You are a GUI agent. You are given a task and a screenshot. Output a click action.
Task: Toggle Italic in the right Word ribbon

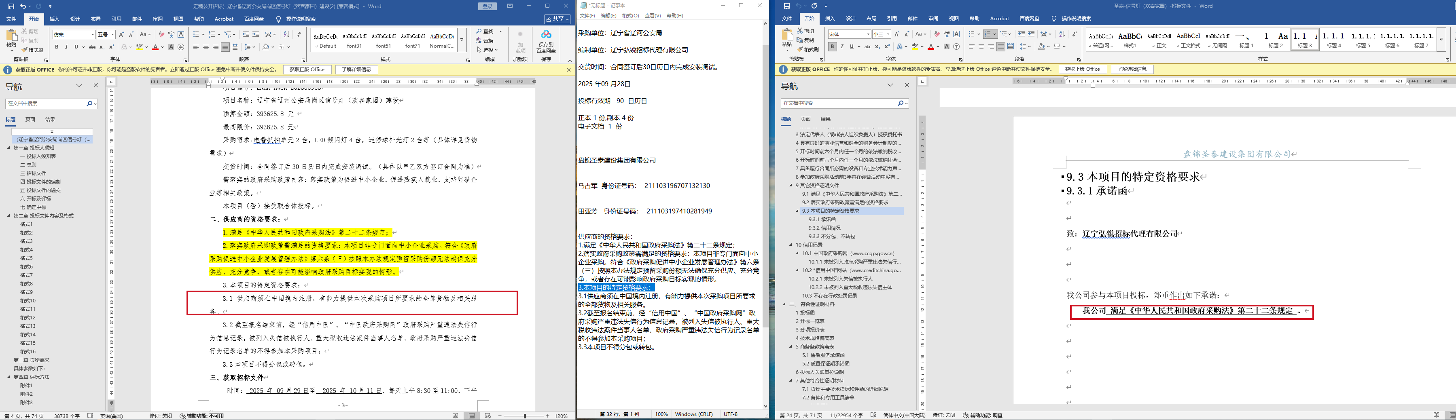841,47
